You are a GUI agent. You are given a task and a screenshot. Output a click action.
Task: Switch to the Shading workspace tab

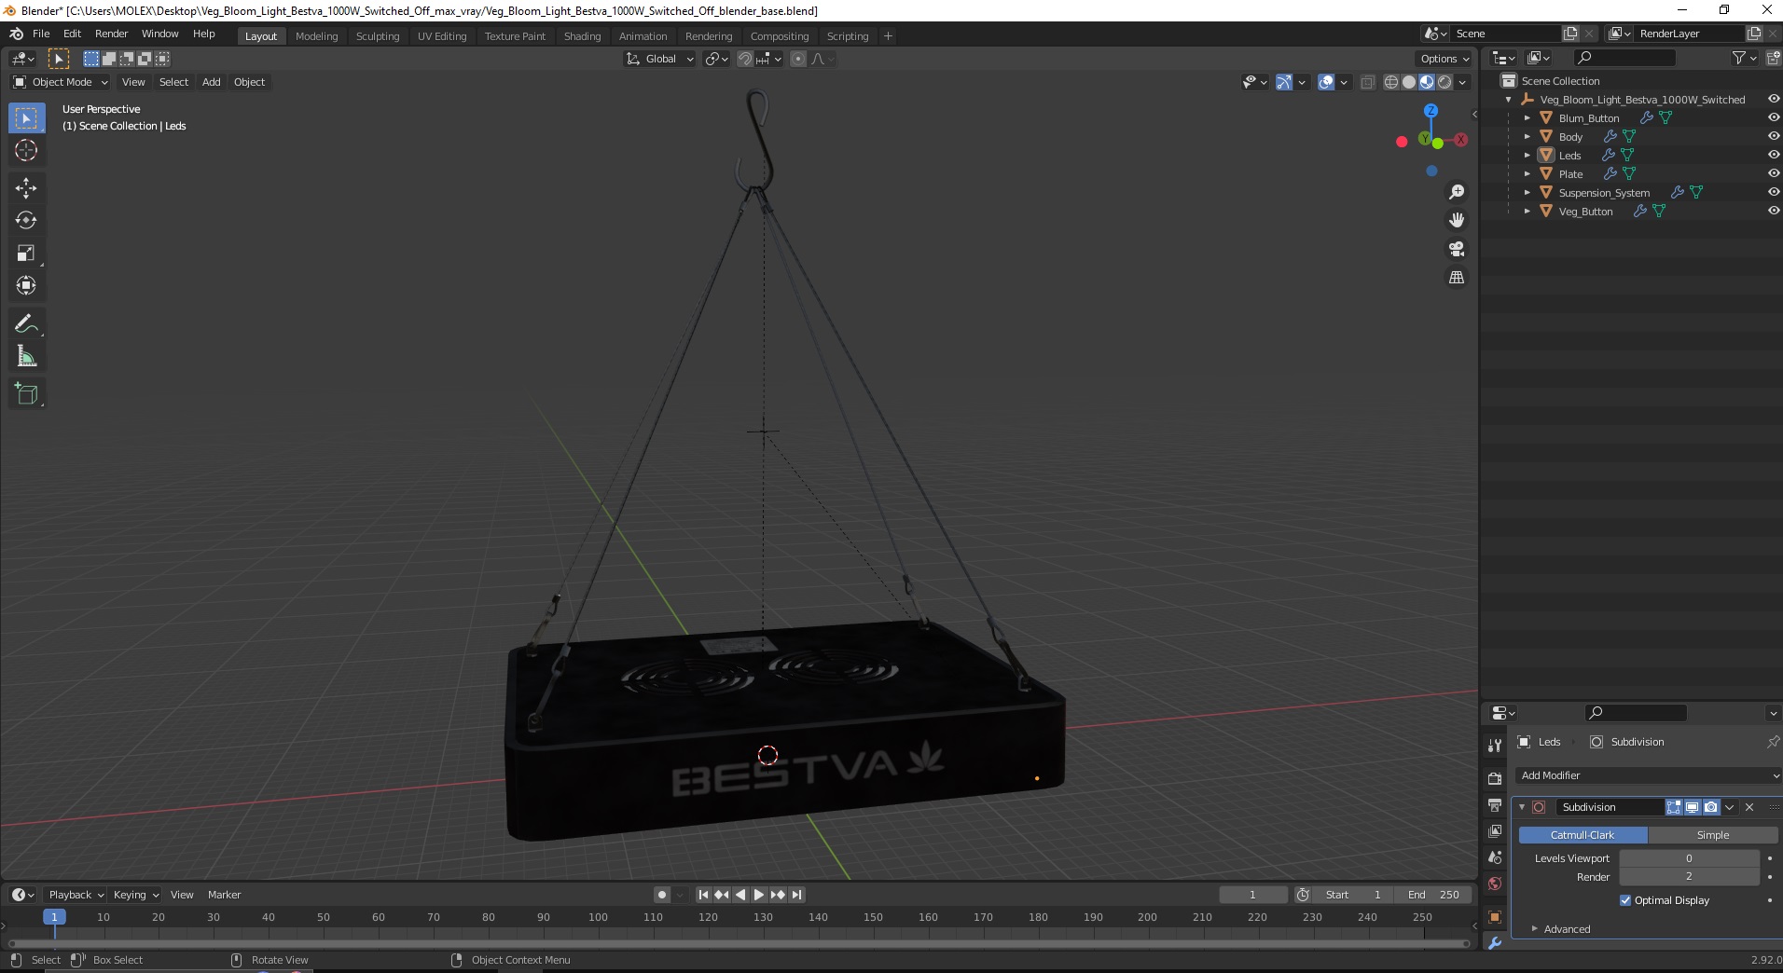[582, 36]
